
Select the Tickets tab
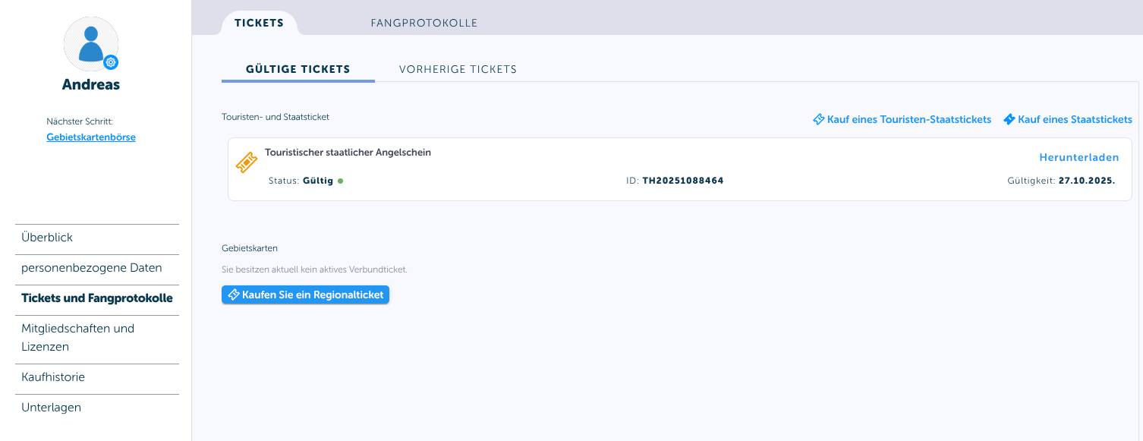(260, 23)
